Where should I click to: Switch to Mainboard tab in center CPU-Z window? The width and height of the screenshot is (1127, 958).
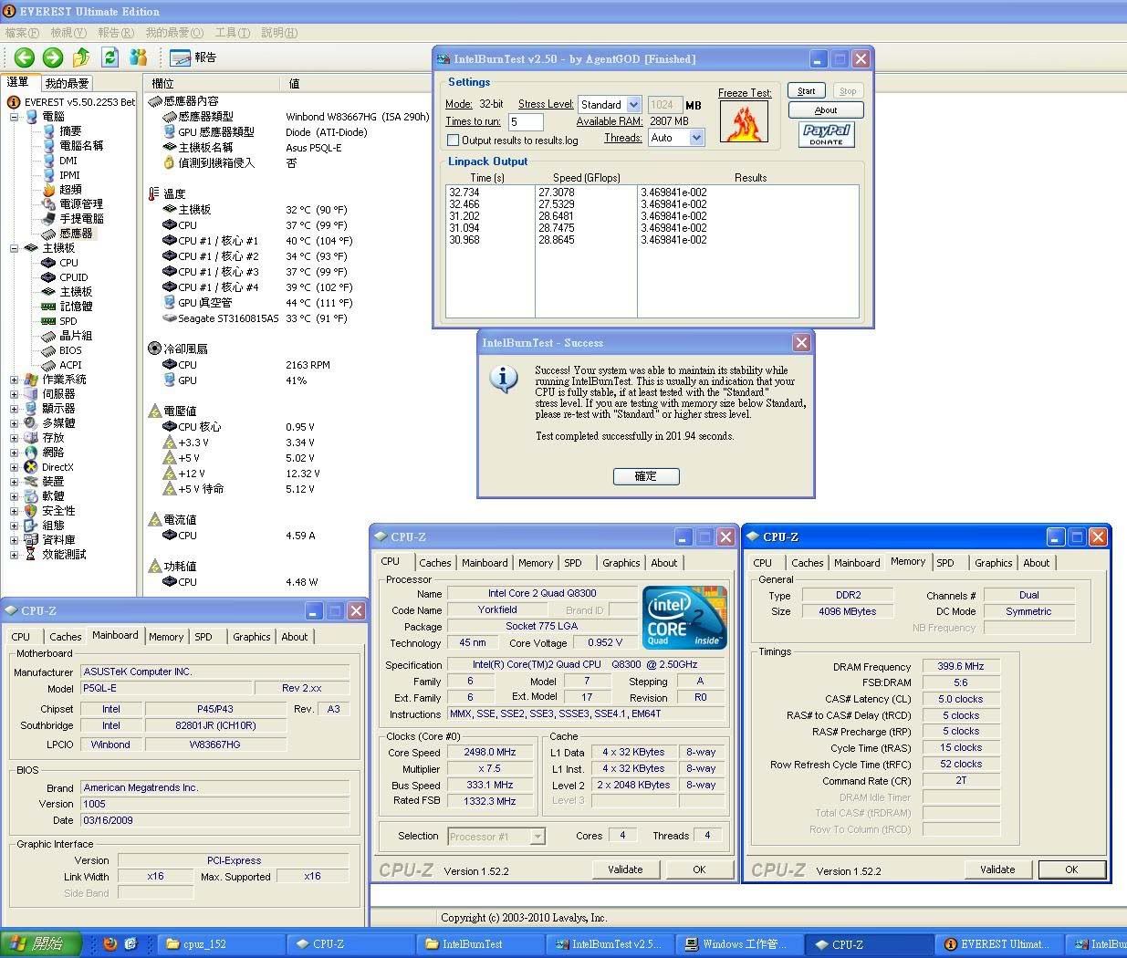pos(485,563)
